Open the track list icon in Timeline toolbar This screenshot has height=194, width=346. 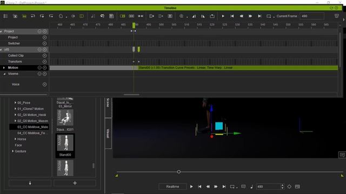pyautogui.click(x=5, y=16)
